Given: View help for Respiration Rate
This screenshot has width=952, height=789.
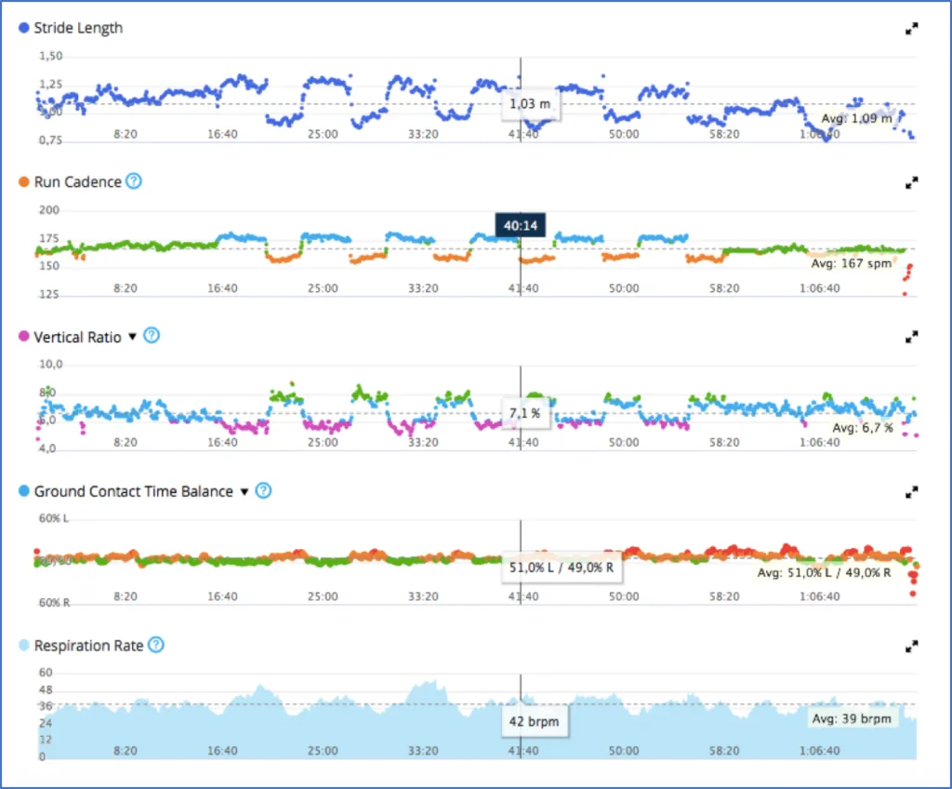Looking at the screenshot, I should click(156, 645).
